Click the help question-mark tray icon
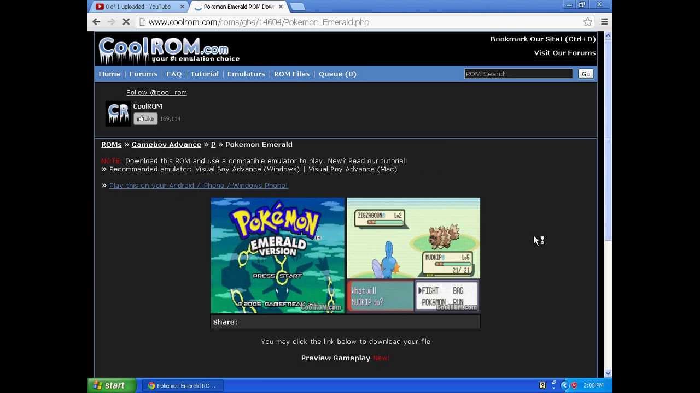 [542, 385]
